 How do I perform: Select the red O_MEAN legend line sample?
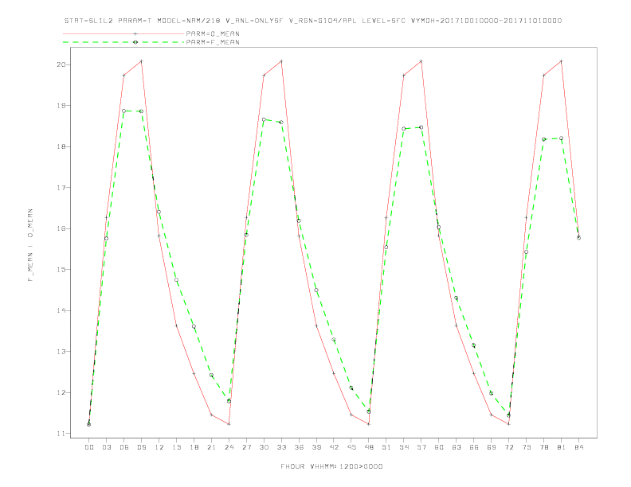123,33
